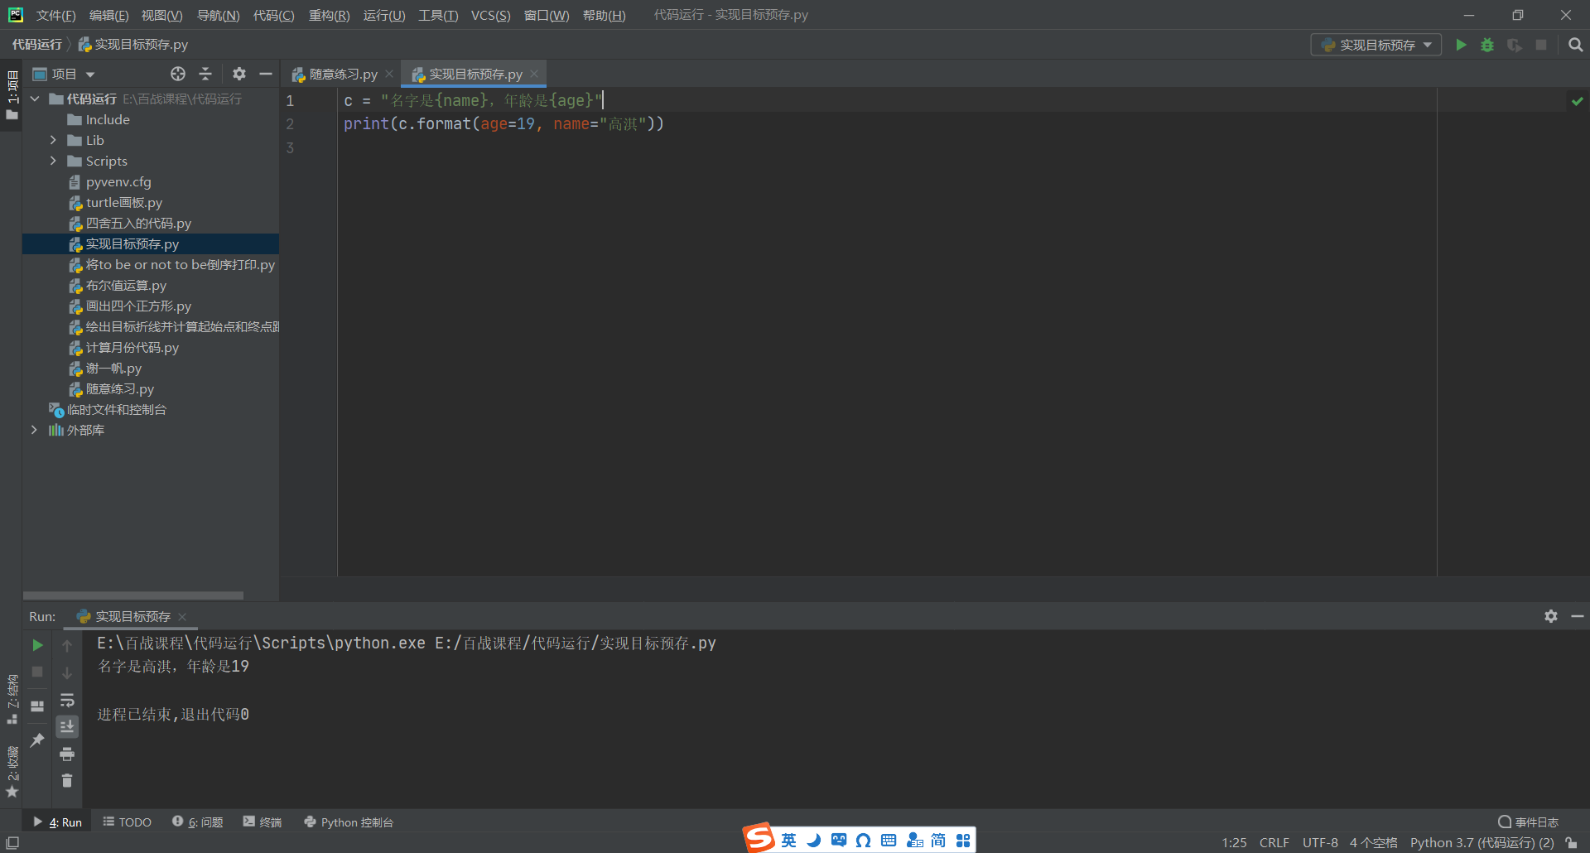Click 1:25 cursor position indicator
Screen dimensions: 1590x853
(1234, 842)
